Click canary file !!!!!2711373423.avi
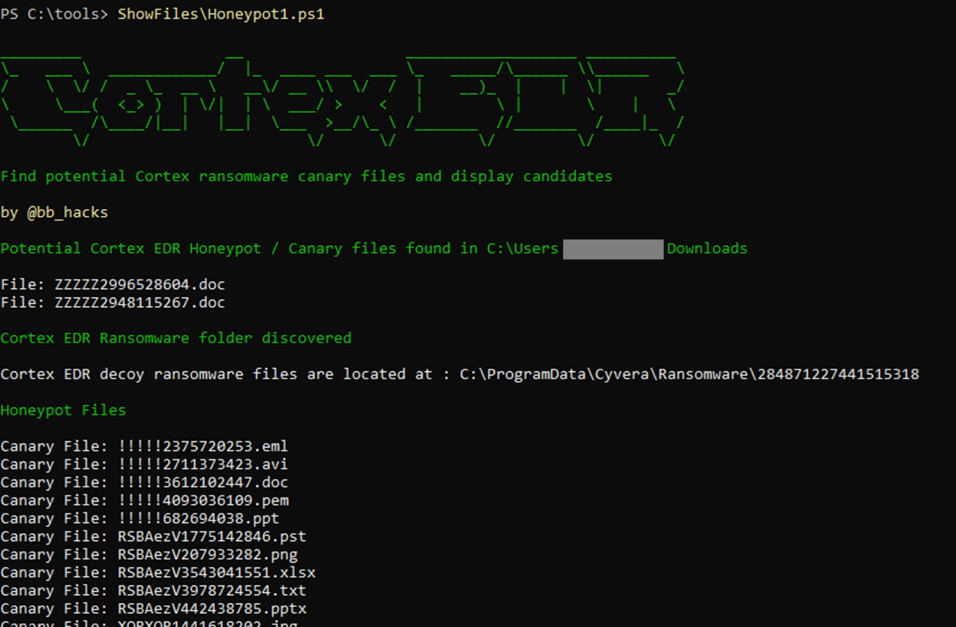Image resolution: width=956 pixels, height=627 pixels. tap(203, 465)
